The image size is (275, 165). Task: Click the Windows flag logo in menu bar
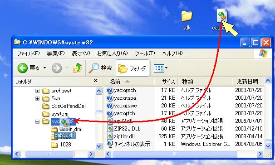pos(263,53)
